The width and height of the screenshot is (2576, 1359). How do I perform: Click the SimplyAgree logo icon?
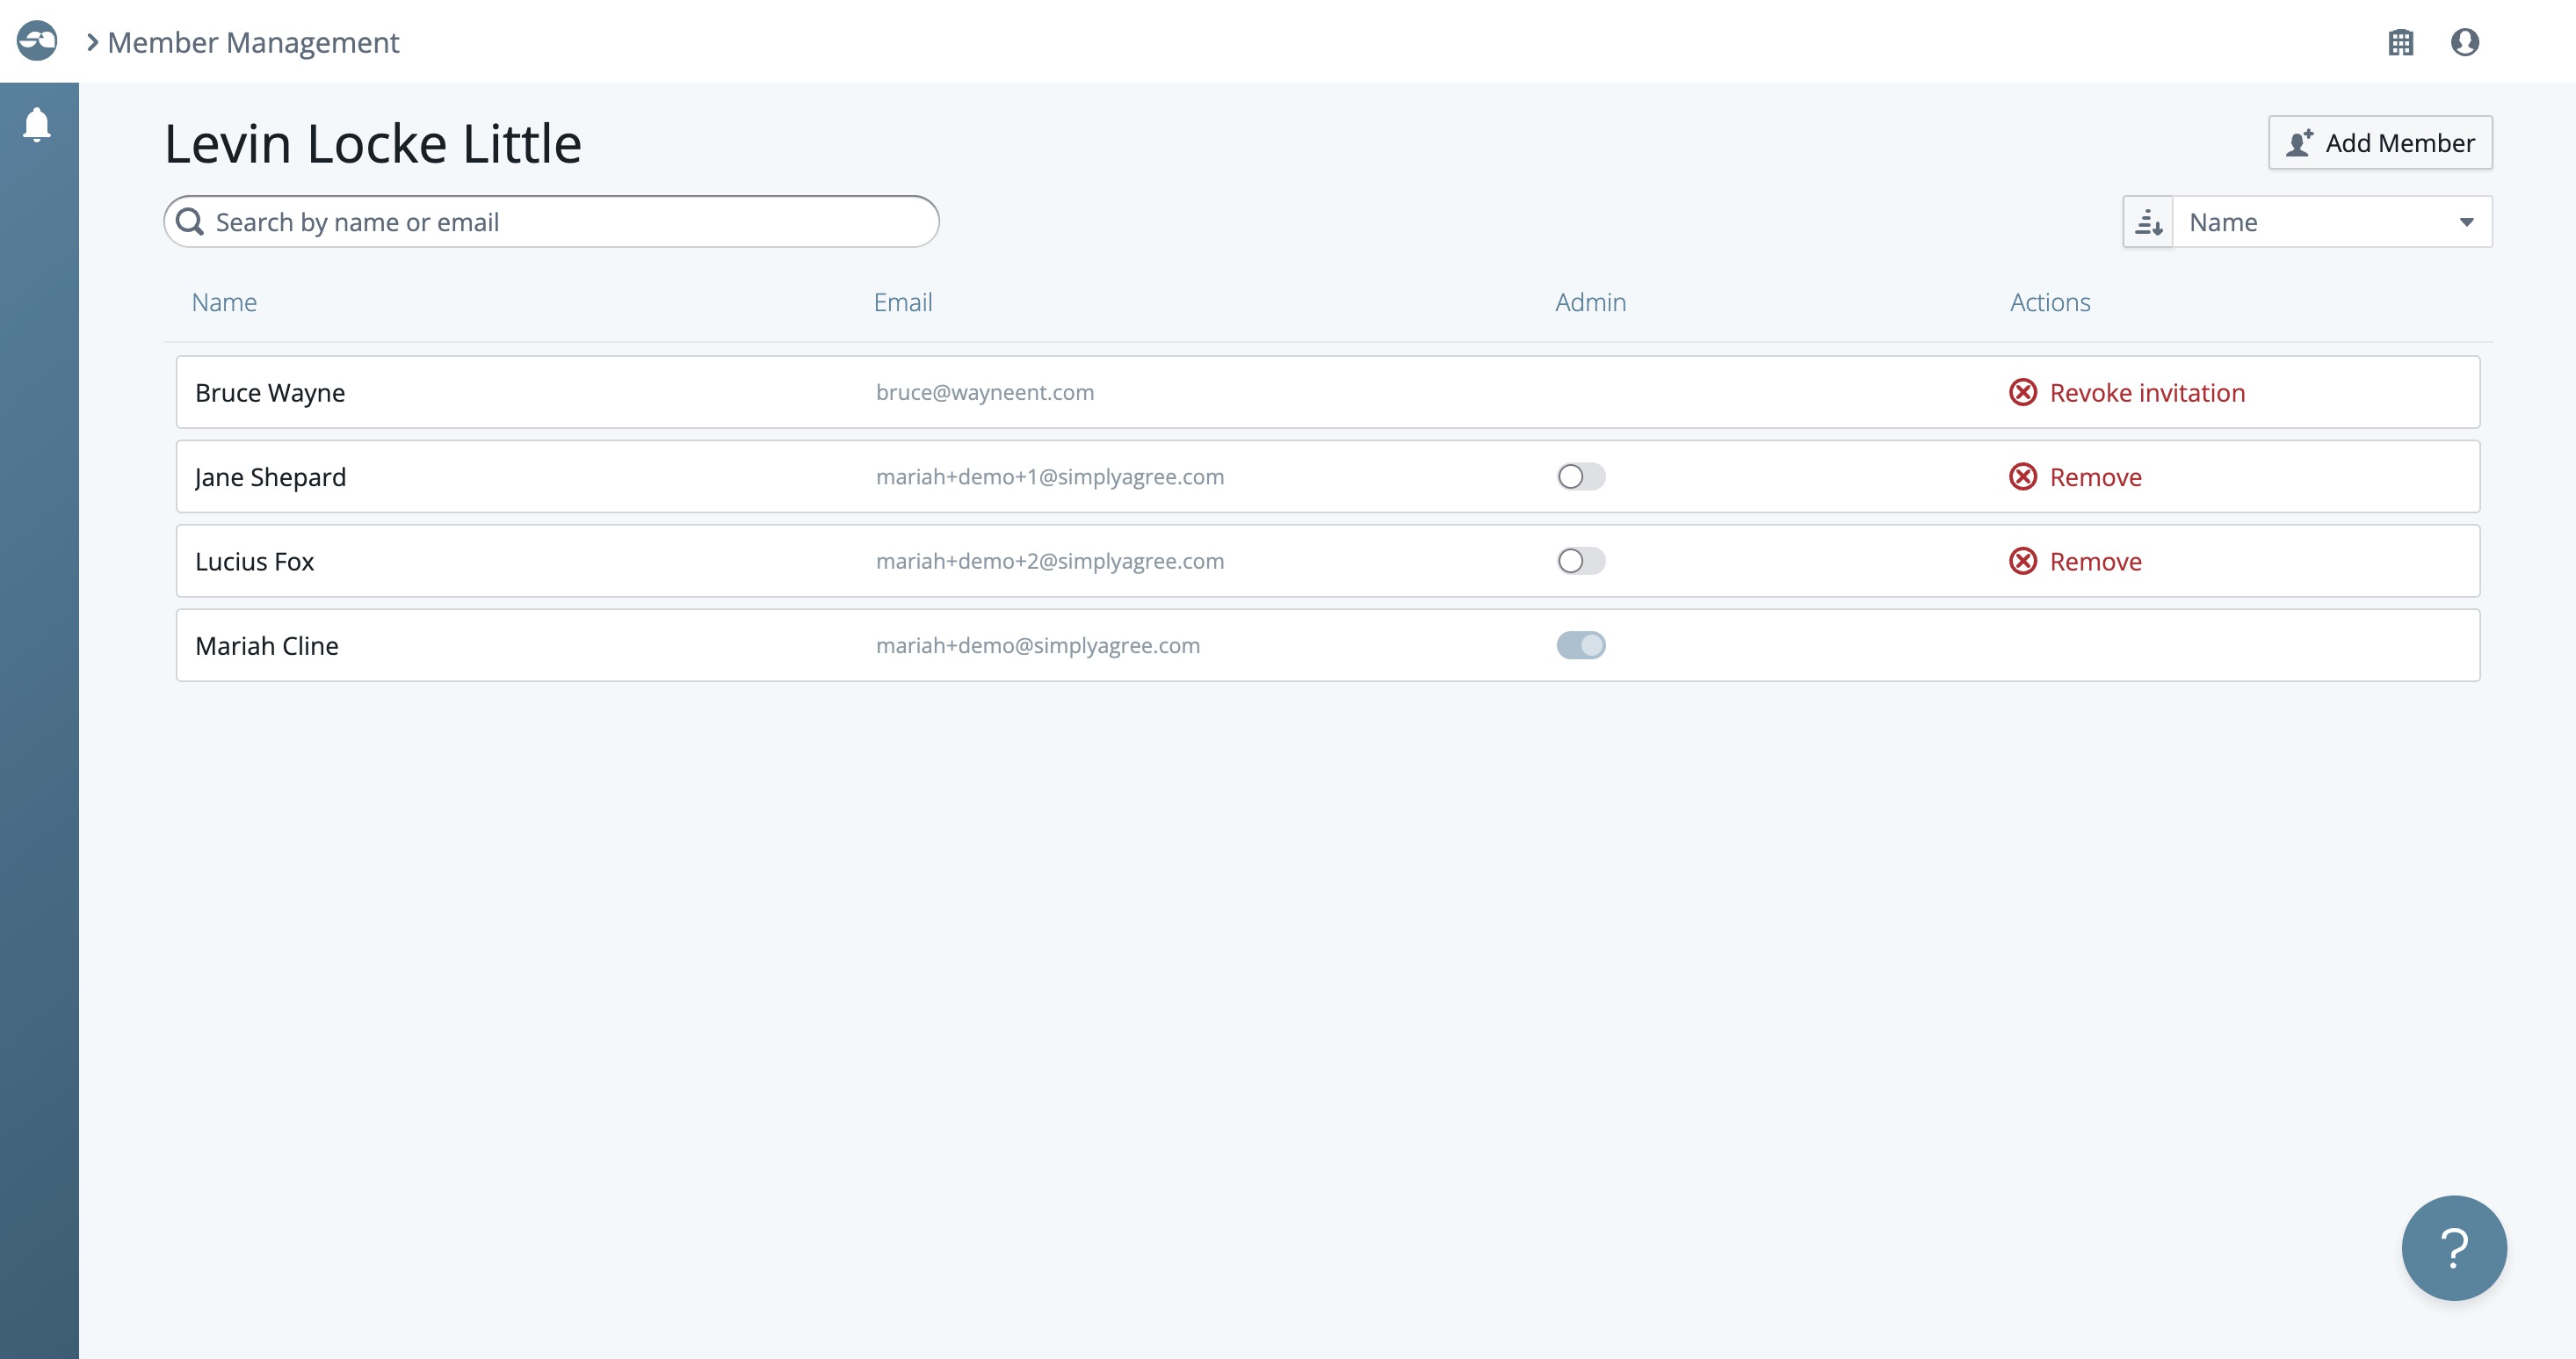(37, 41)
